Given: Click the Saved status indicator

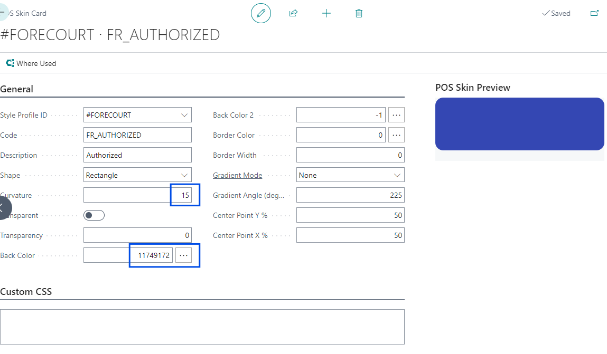Looking at the screenshot, I should [x=556, y=13].
